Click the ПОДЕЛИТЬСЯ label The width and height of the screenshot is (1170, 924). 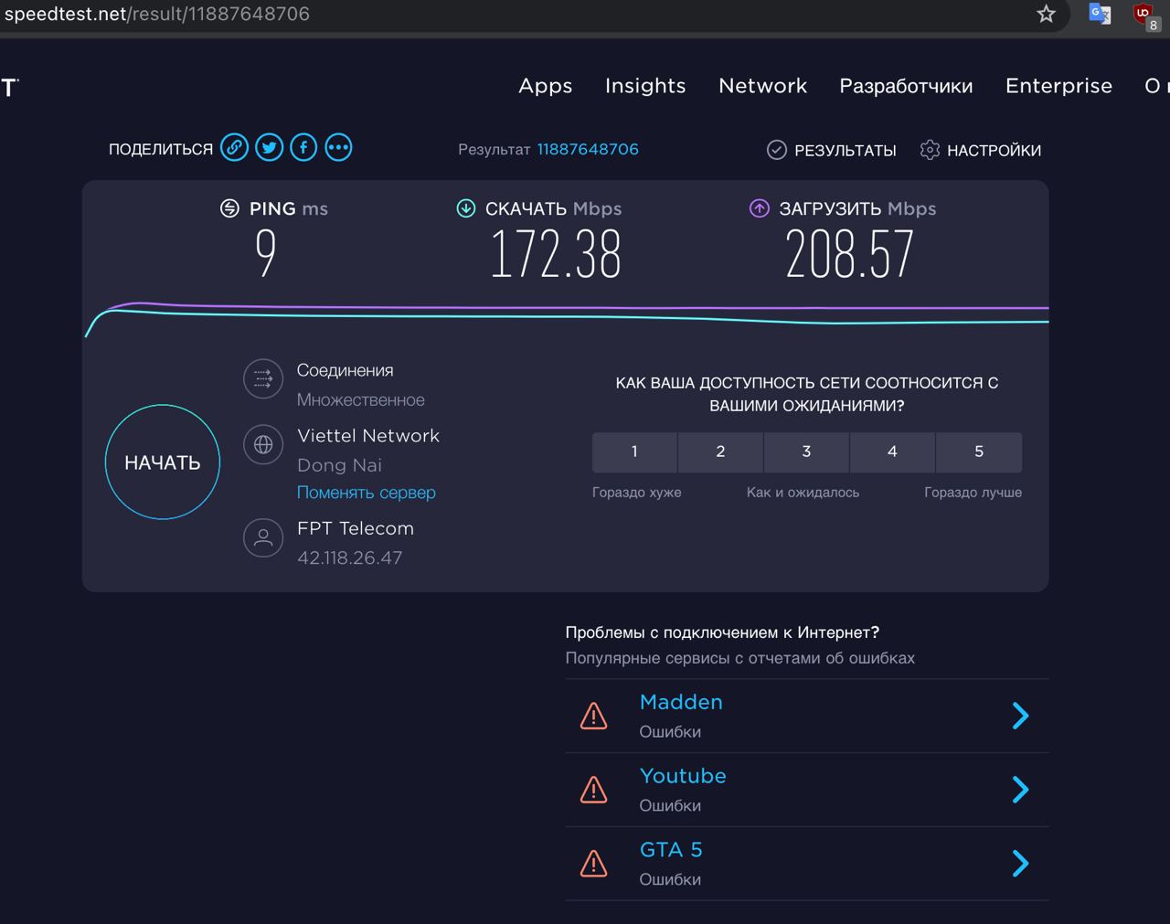(161, 150)
